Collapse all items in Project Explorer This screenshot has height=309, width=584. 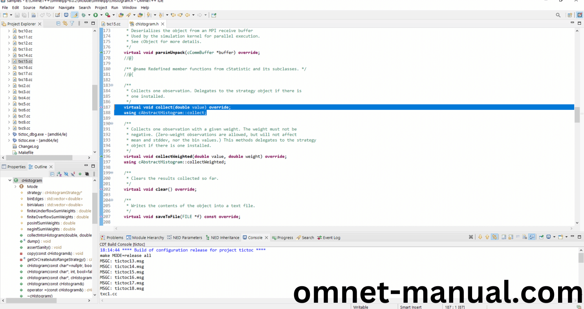pos(58,24)
